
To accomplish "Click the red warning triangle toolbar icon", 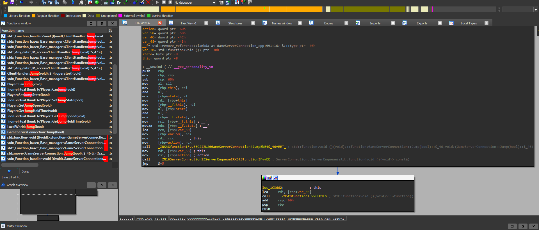I will 90,2.
